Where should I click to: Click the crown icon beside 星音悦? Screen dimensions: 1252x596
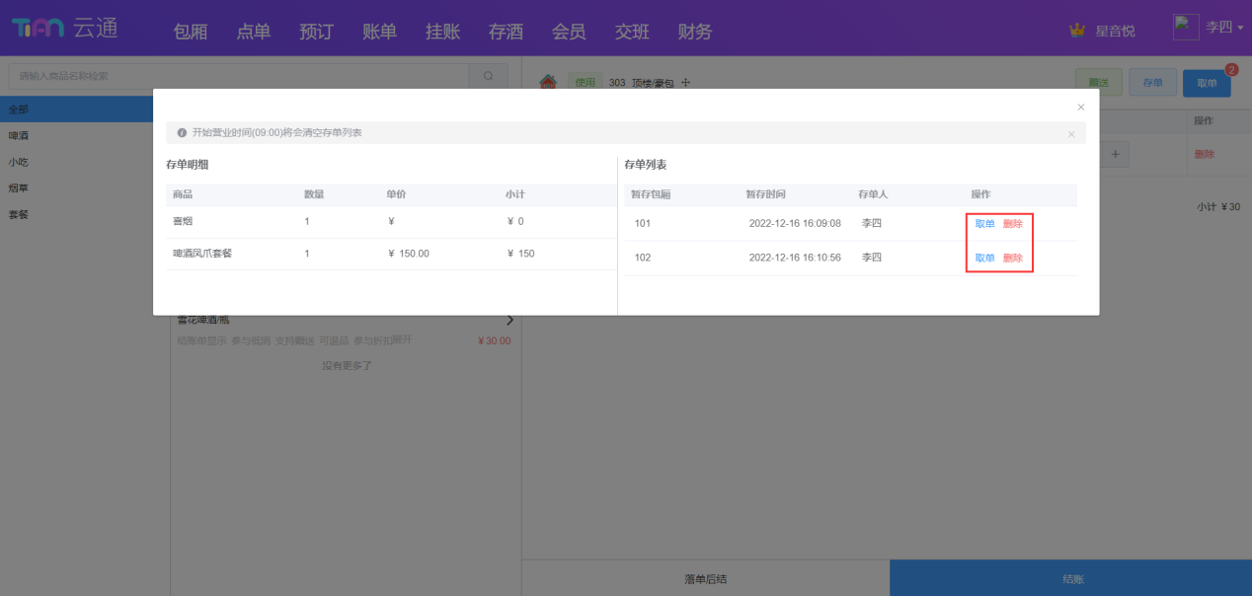(1077, 31)
